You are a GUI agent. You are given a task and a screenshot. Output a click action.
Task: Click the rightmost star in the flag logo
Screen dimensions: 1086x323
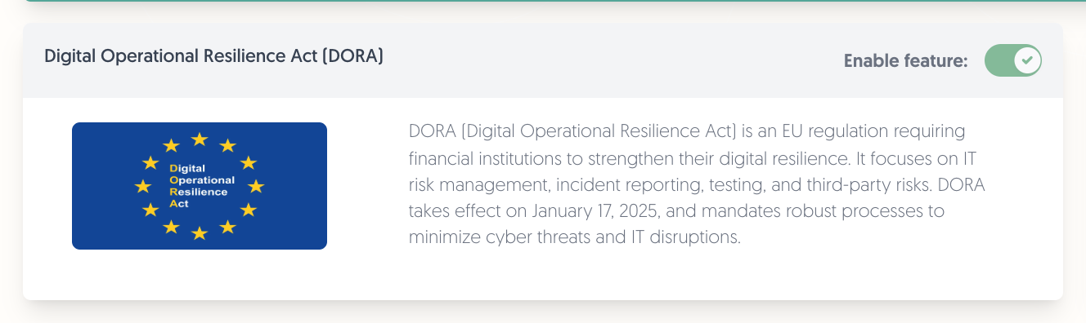click(256, 187)
